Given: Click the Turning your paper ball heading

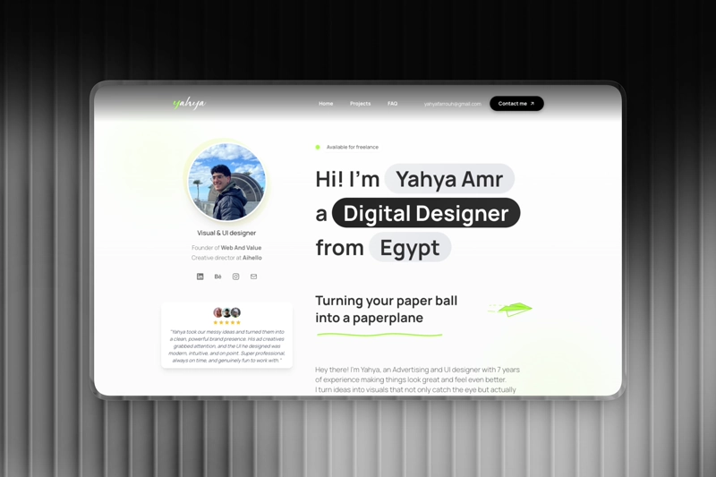Looking at the screenshot, I should click(x=387, y=309).
